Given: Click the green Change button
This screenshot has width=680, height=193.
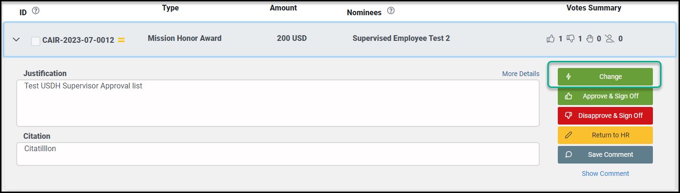Looking at the screenshot, I should (x=605, y=77).
